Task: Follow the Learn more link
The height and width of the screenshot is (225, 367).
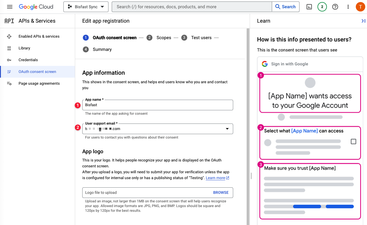Action: coord(218,178)
